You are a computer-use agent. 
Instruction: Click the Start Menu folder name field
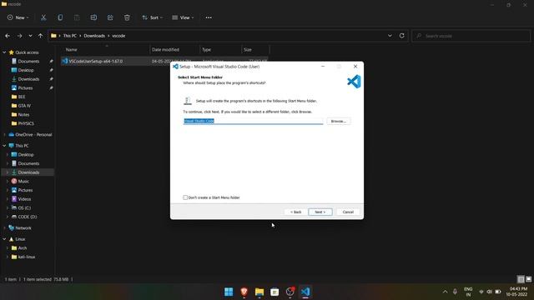click(x=253, y=121)
